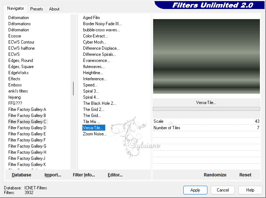Click the Database button

[x=22, y=175]
